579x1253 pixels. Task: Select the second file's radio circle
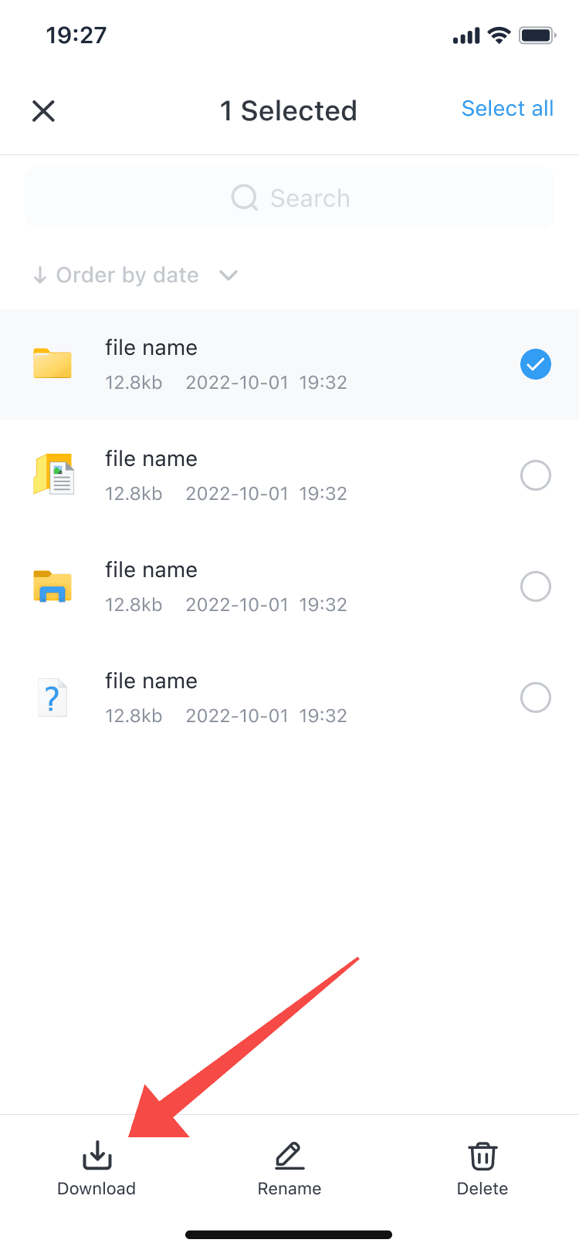[x=536, y=475]
